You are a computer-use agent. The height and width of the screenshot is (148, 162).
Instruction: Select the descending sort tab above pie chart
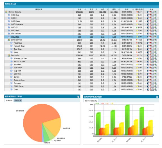click(18, 100)
